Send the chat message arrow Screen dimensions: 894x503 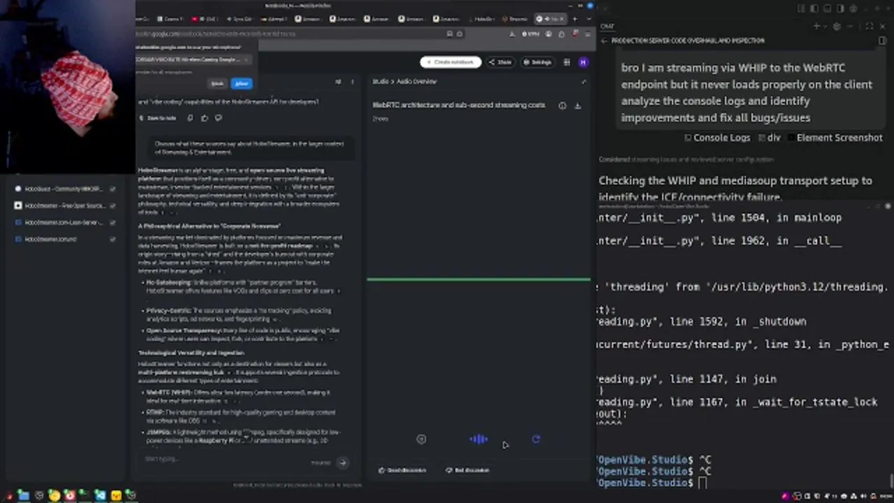tap(342, 462)
